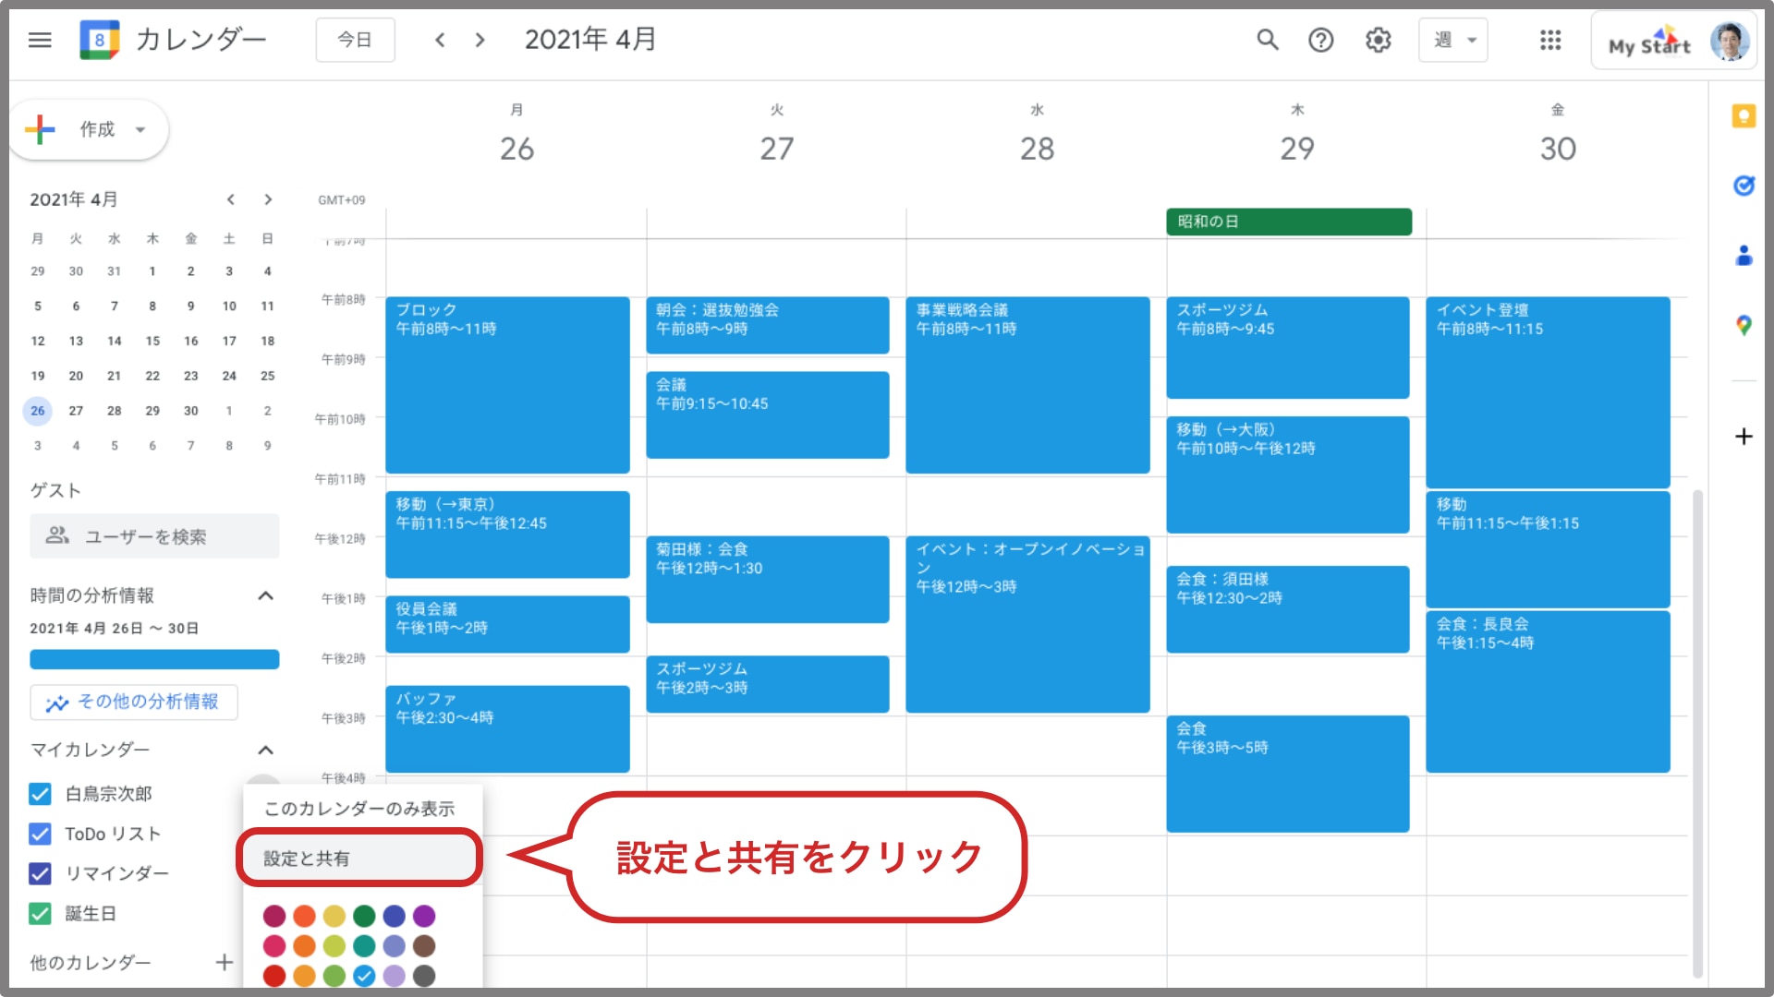Go to previous week in header
This screenshot has width=1774, height=997.
(440, 40)
